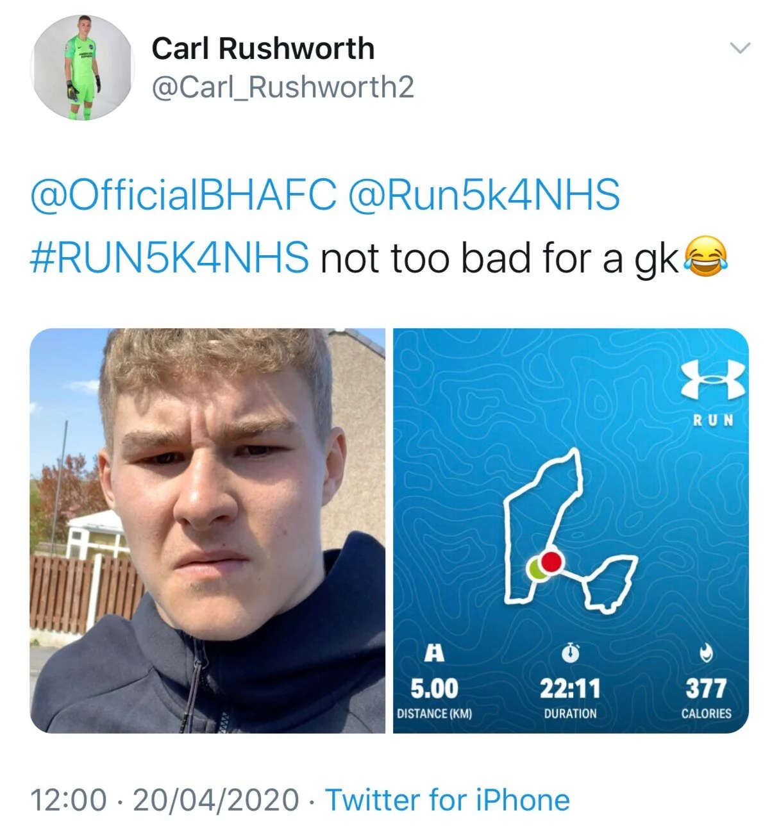Open the @Carl_Rushworth2 handle
The width and height of the screenshot is (779, 833).
tap(283, 87)
